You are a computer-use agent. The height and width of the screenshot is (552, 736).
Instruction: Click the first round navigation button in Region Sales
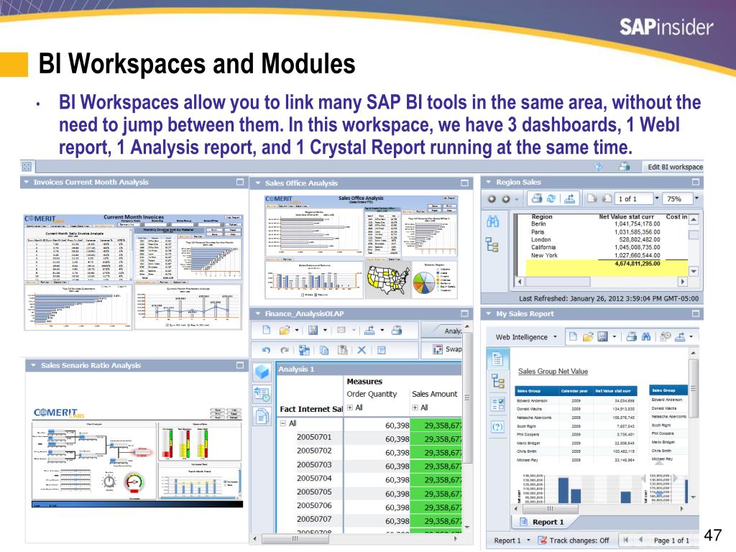coord(492,199)
